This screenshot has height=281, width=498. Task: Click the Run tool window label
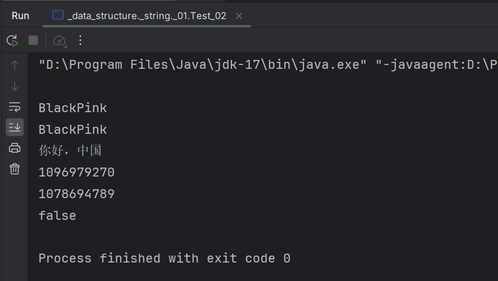[20, 16]
